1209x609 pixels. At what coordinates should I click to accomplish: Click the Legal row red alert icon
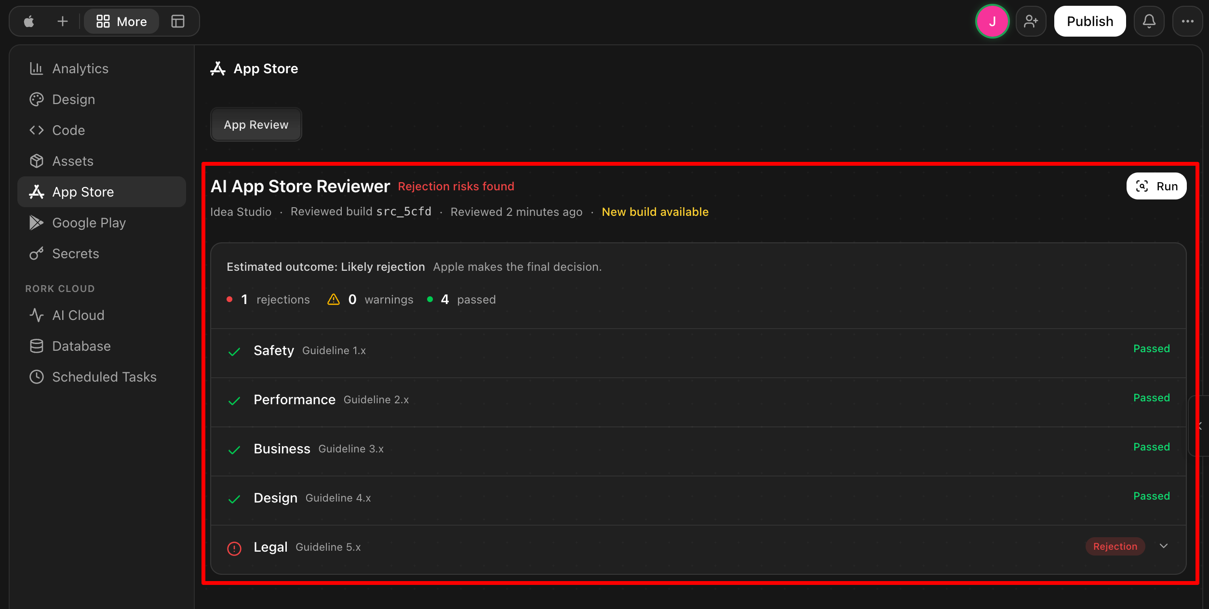234,548
